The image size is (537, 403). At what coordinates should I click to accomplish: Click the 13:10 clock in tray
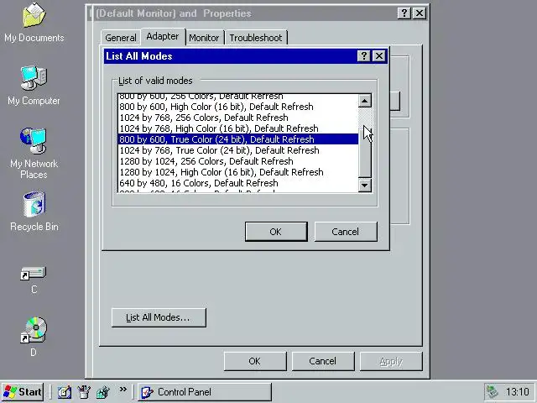(518, 392)
